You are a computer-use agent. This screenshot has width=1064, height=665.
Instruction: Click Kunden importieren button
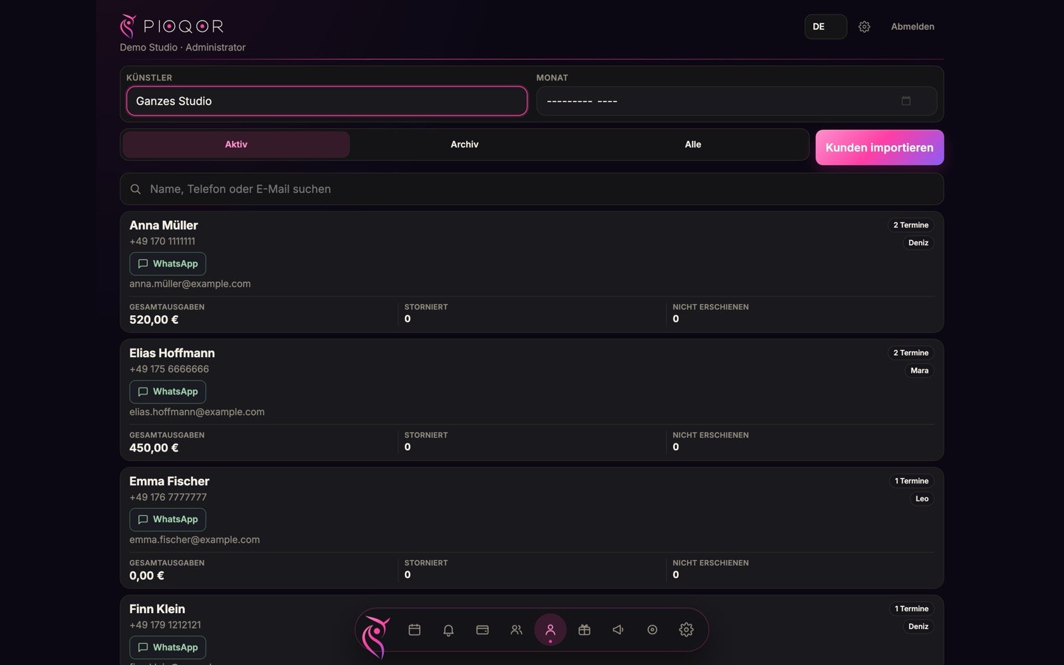880,148
